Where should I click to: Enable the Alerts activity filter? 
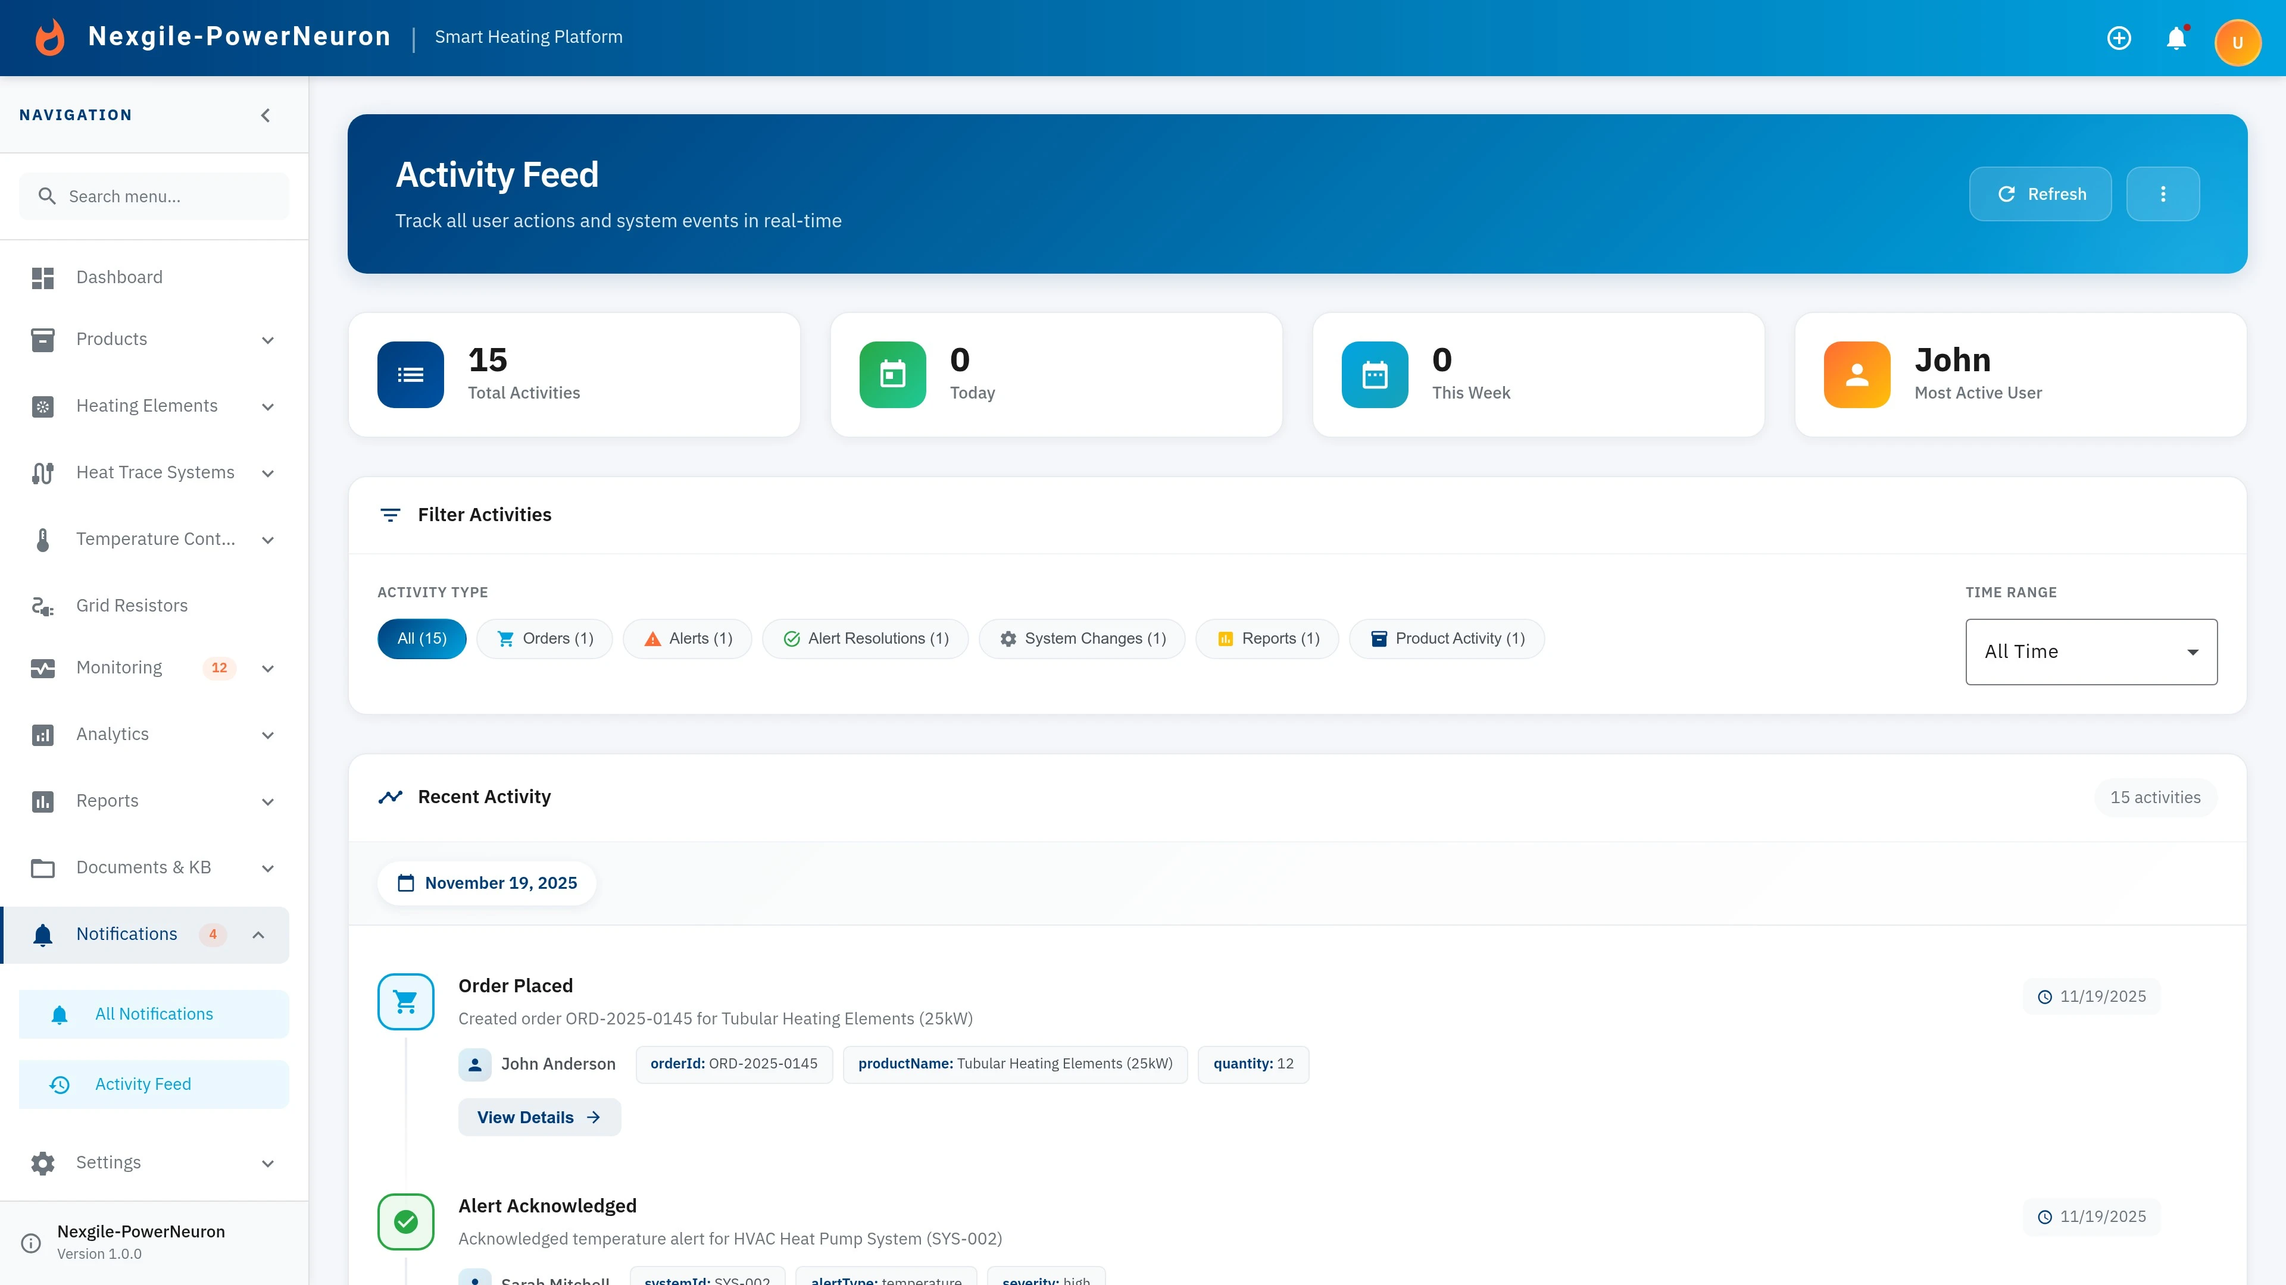point(687,638)
